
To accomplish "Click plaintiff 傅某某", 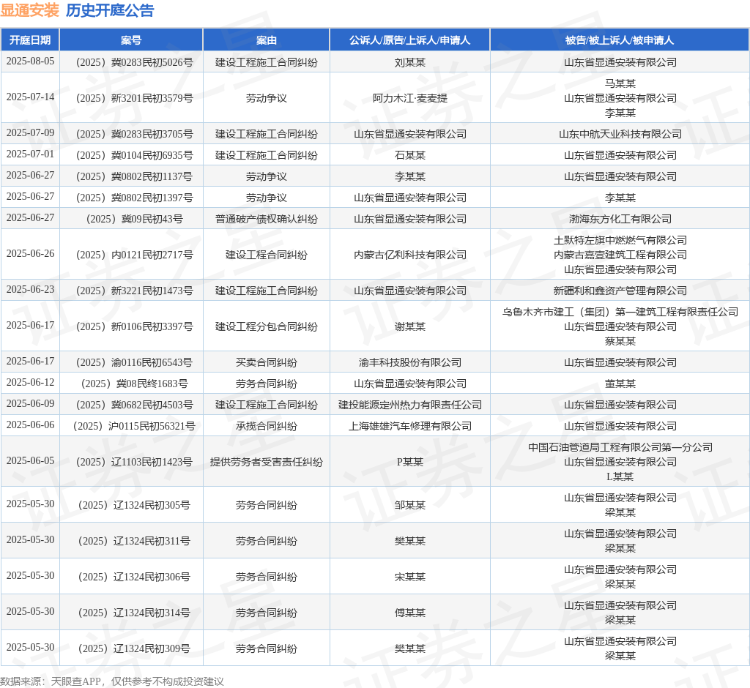I will point(410,613).
